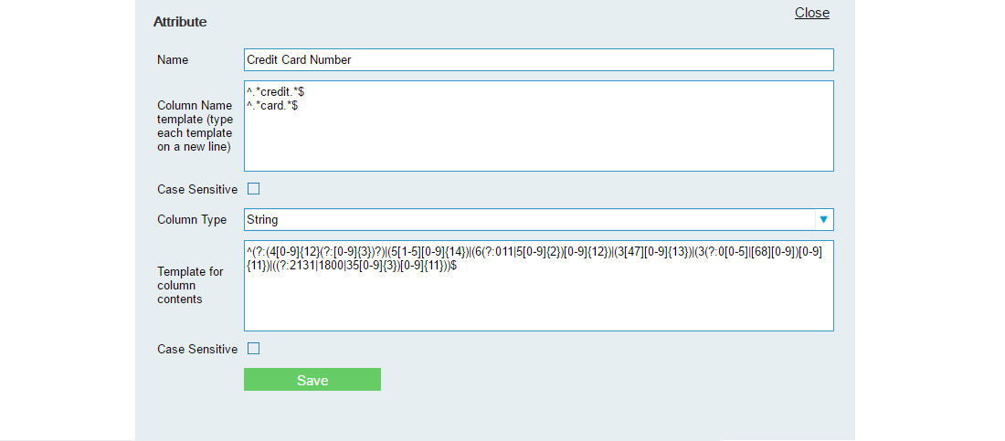Place cursor on the ^.*card.*$ line

(272, 106)
